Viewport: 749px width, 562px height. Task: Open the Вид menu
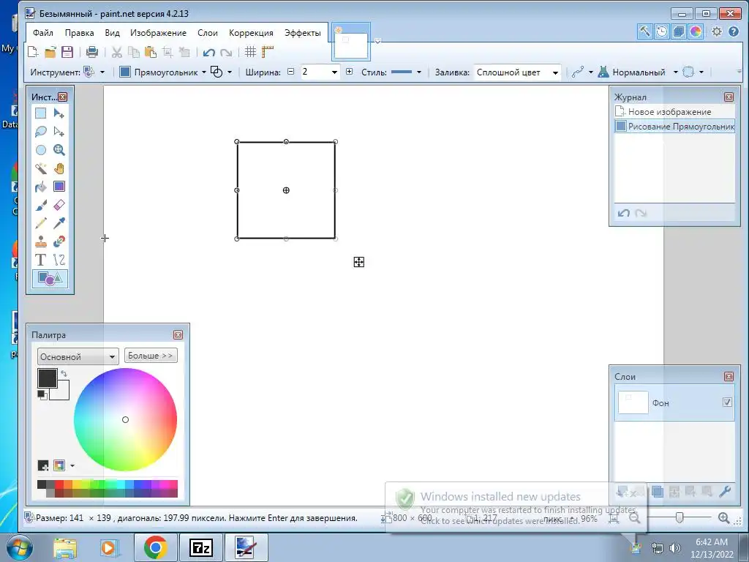(x=112, y=33)
